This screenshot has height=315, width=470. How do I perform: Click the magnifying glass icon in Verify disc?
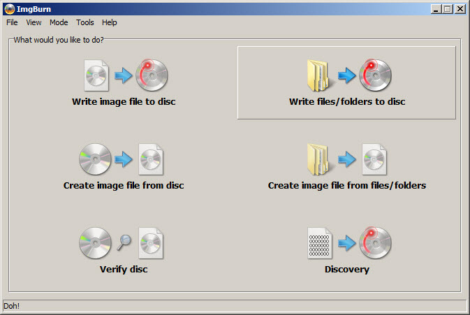124,242
